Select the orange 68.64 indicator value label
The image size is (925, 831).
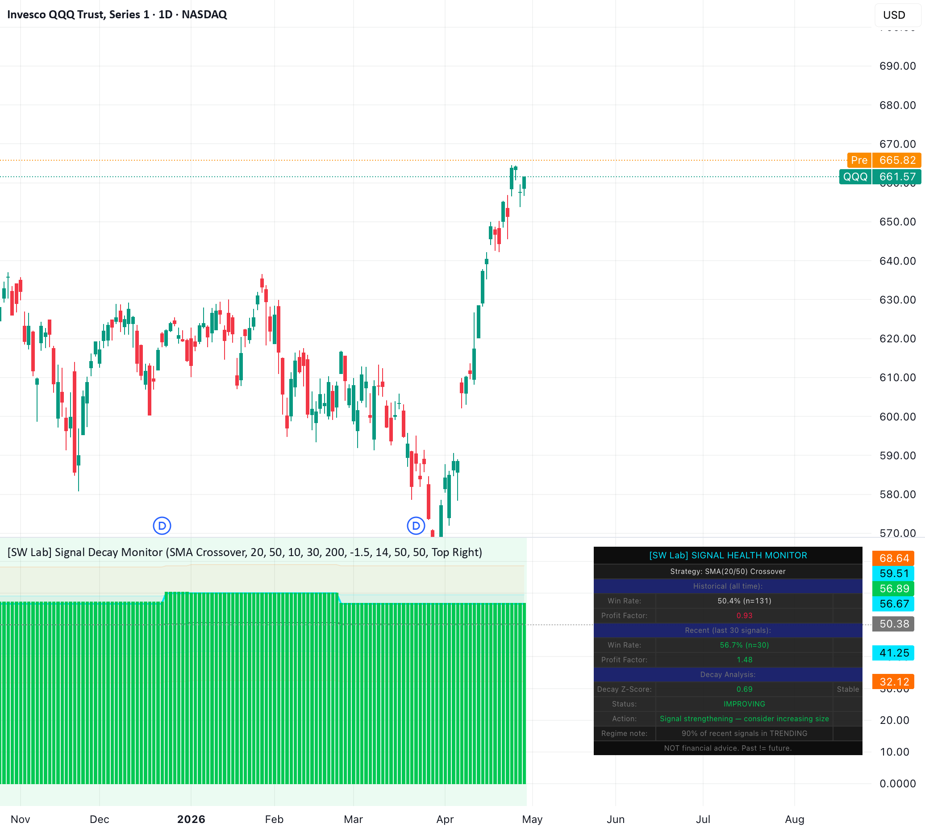tap(893, 558)
